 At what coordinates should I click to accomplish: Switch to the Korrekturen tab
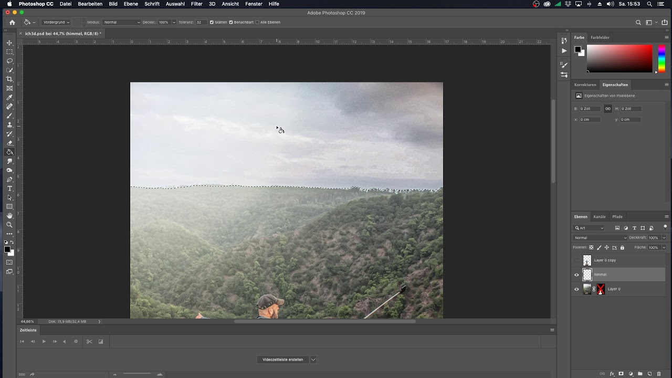pyautogui.click(x=585, y=85)
